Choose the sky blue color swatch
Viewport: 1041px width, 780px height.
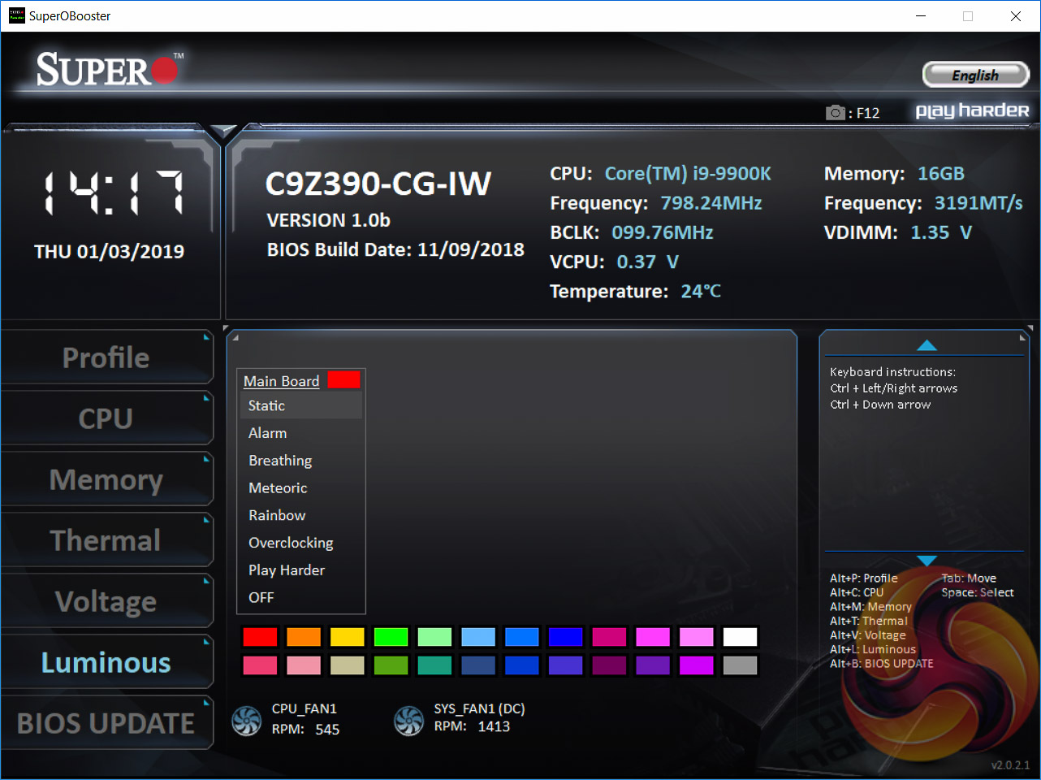coord(478,637)
